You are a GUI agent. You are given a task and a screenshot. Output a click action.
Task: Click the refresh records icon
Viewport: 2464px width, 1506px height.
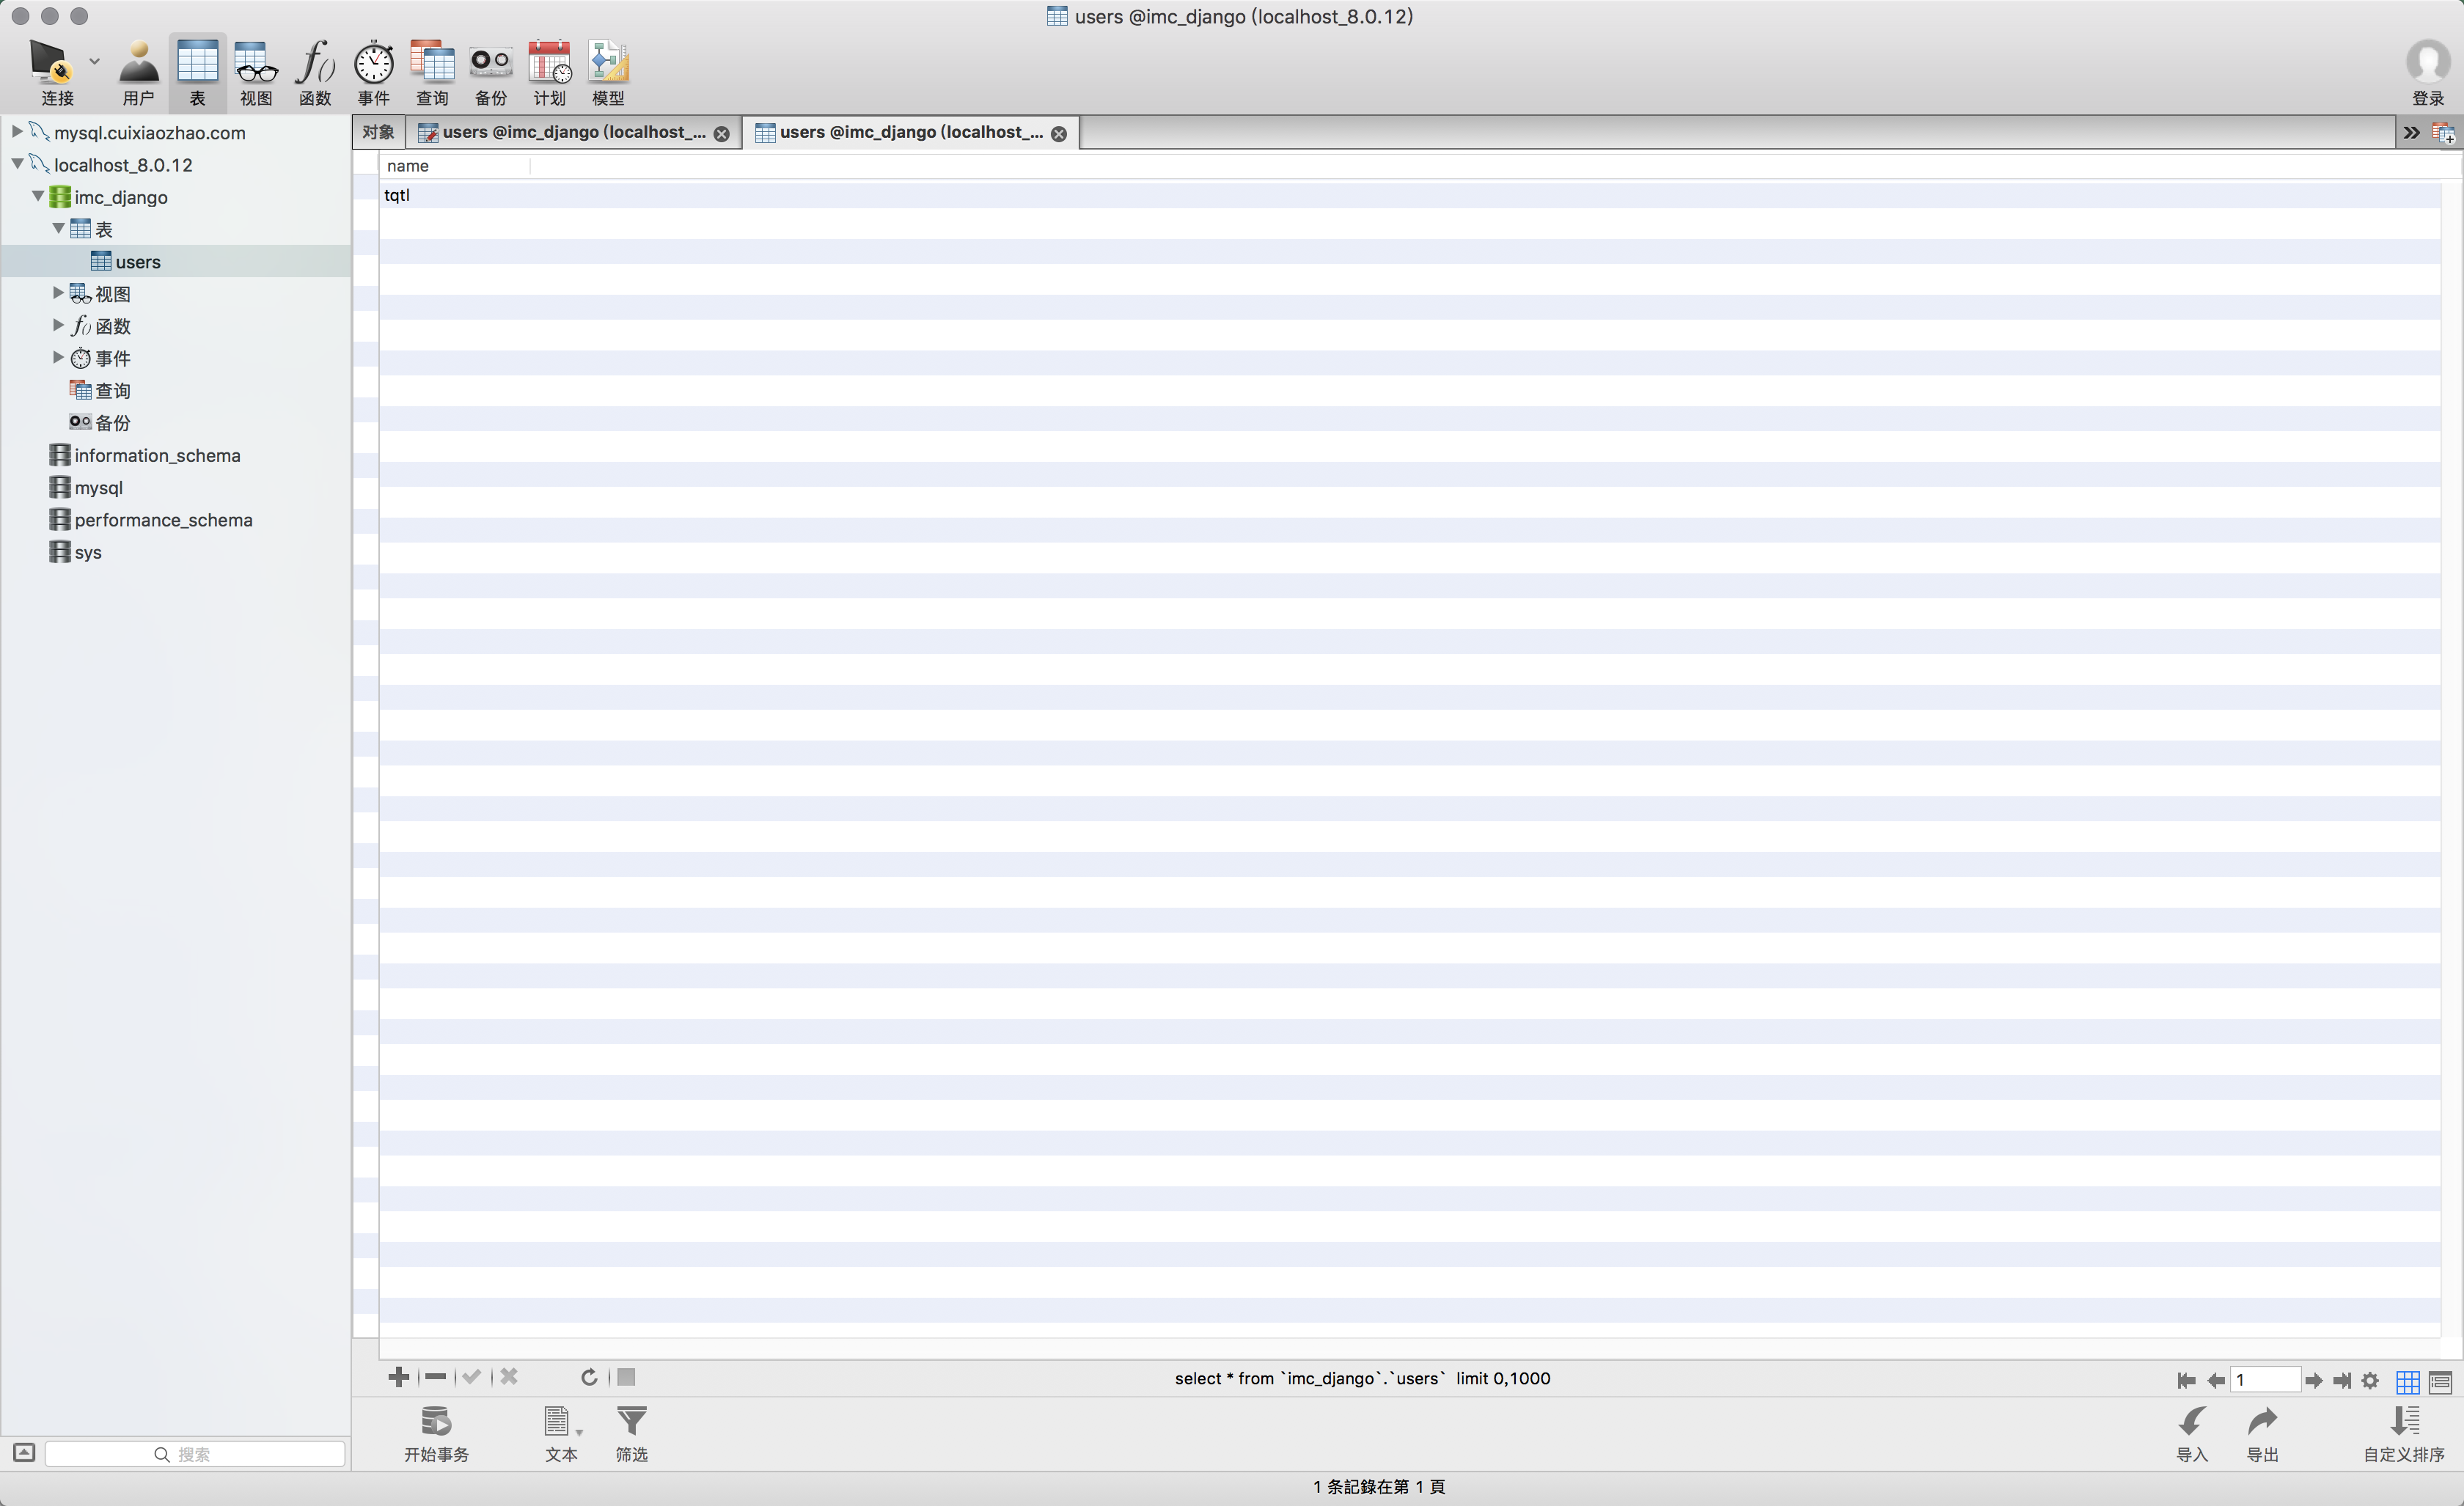(589, 1377)
